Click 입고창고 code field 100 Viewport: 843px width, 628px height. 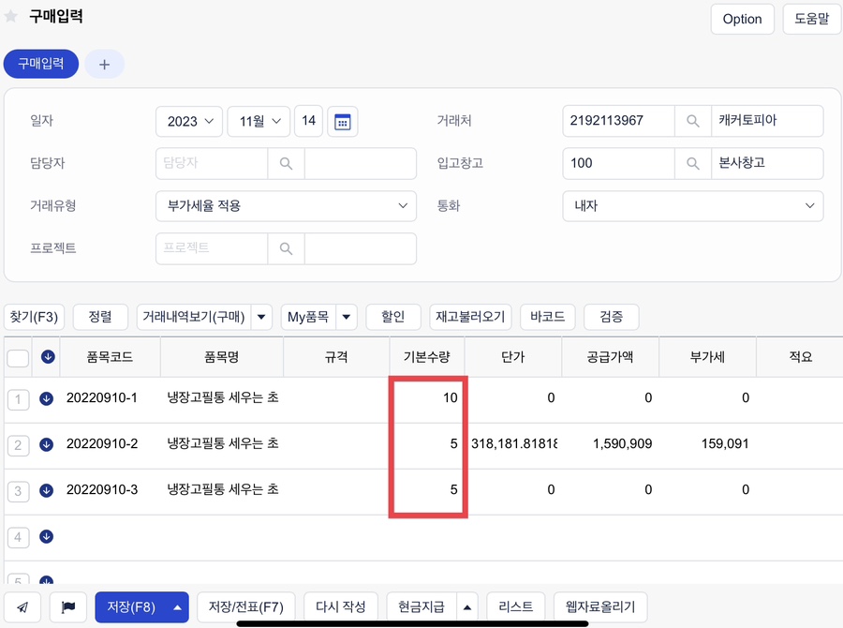619,164
